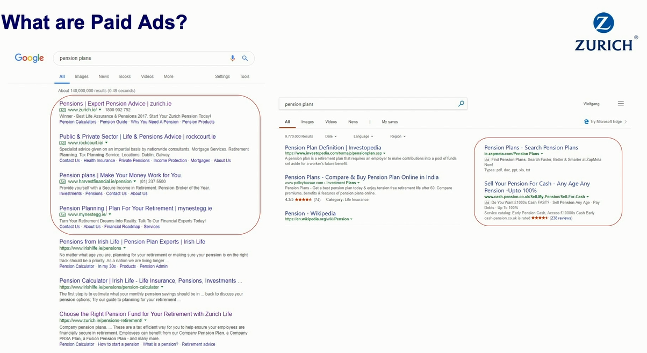647x353 pixels.
Task: Select the Google News tab
Action: (x=104, y=77)
